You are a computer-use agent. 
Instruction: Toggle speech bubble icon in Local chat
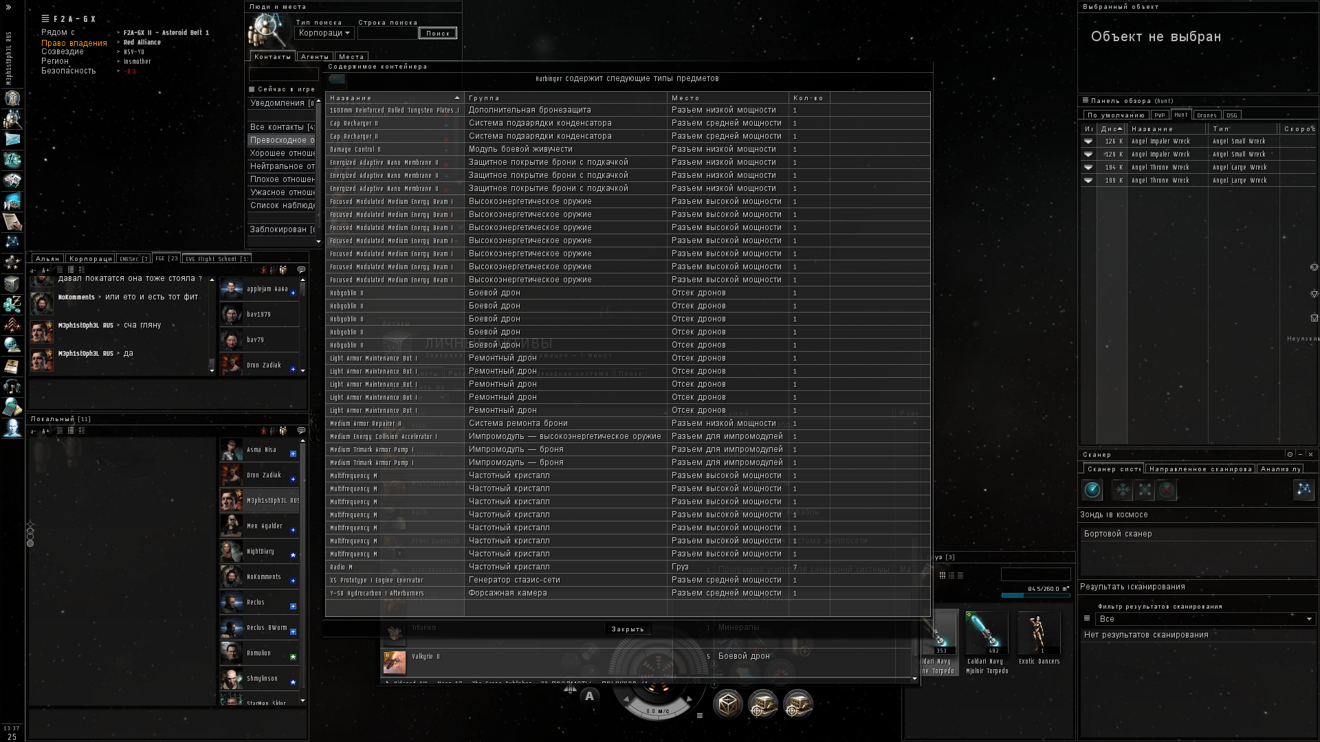[x=301, y=431]
